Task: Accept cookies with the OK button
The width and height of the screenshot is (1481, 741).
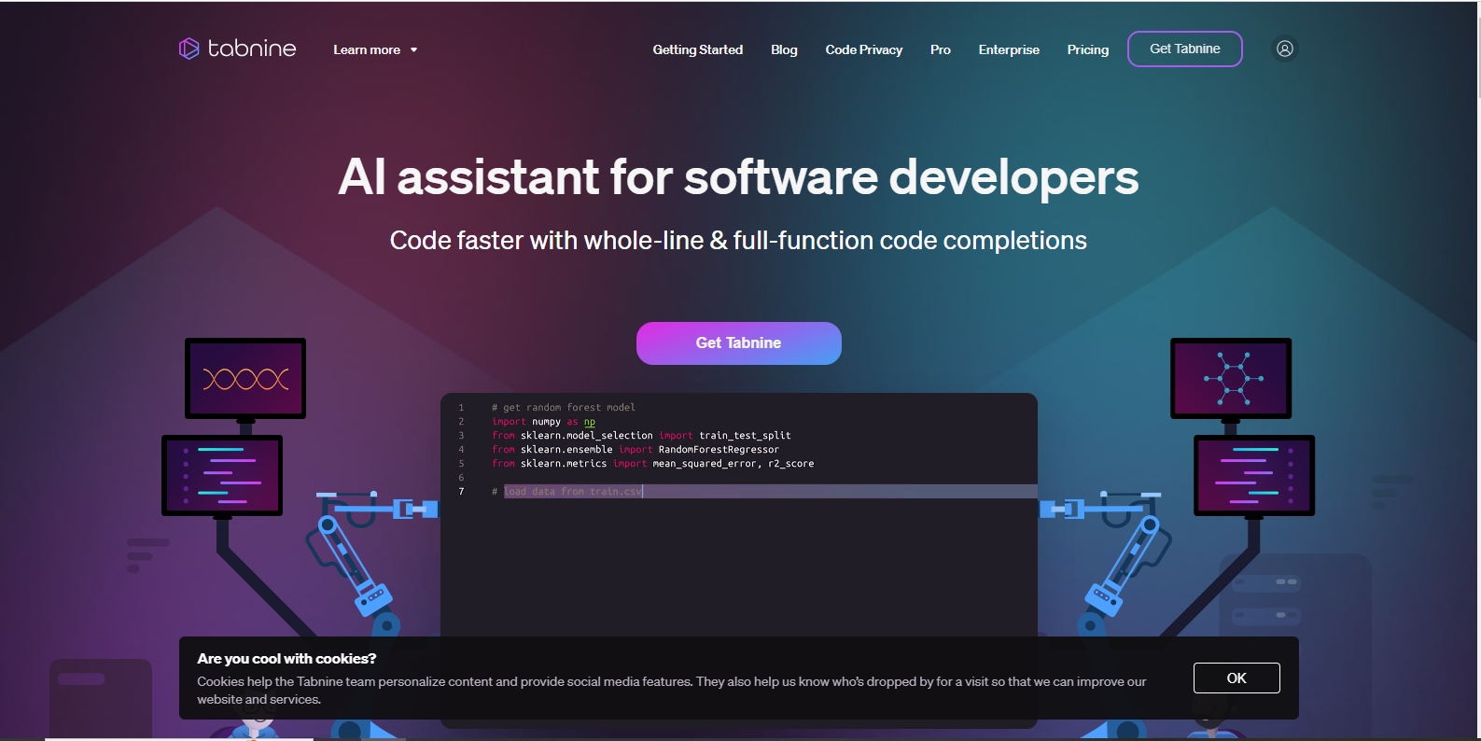Action: click(x=1236, y=678)
